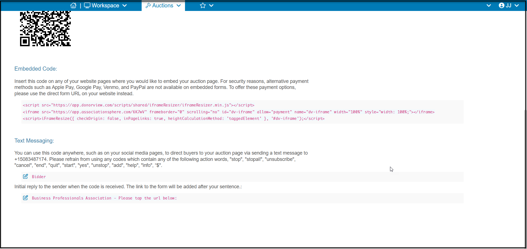Edit the Bidder text code
527x249 pixels.
pos(26,176)
